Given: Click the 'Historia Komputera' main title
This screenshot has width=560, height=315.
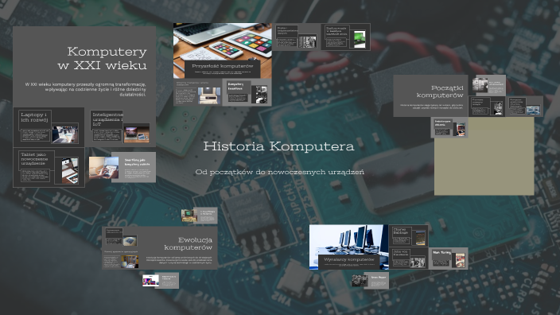Looking at the screenshot, I should 278,146.
